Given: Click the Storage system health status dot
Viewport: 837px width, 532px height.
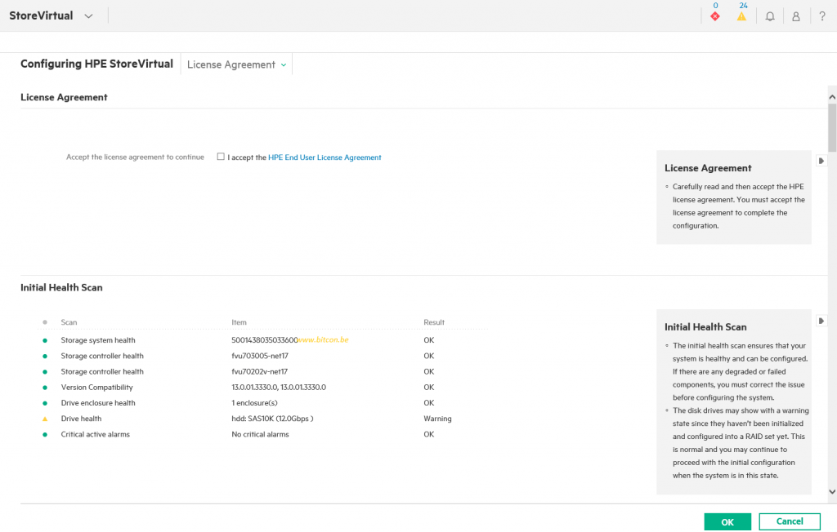Looking at the screenshot, I should [45, 340].
